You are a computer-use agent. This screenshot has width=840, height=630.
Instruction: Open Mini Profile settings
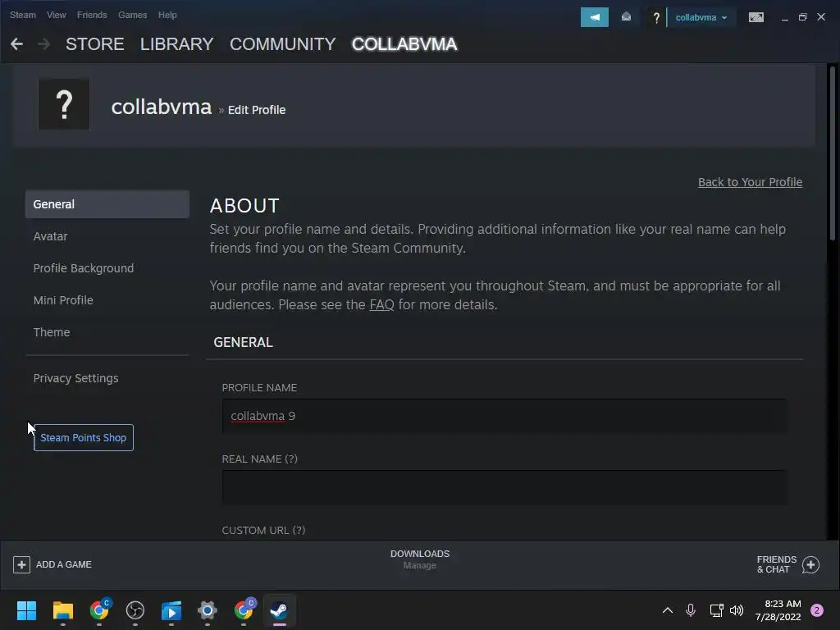63,300
